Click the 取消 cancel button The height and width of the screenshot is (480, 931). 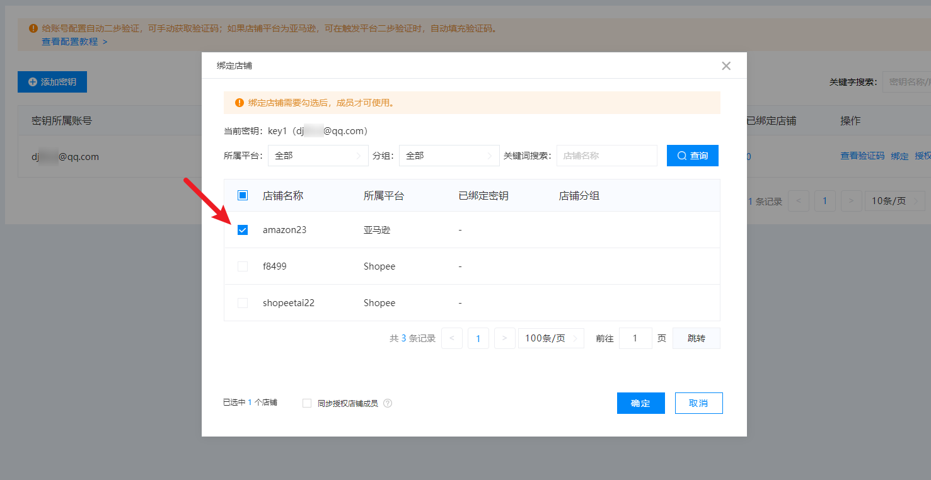click(698, 403)
